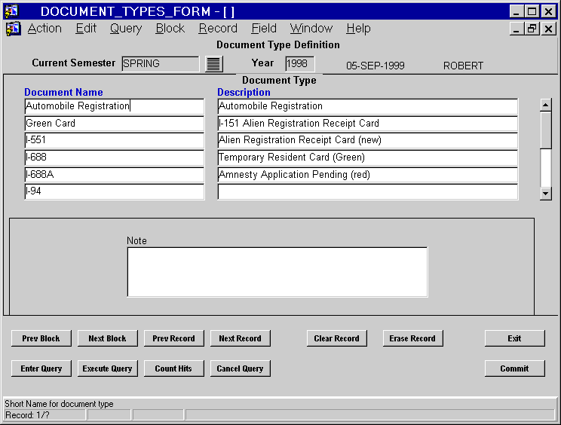Open the Record menu
Viewport: 561px width, 425px height.
(x=218, y=28)
